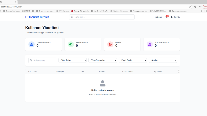Viewport: 207px width, 116px height.
Task: Click the Aktif Kullanıcı green toggle icon
Action: coord(71,44)
